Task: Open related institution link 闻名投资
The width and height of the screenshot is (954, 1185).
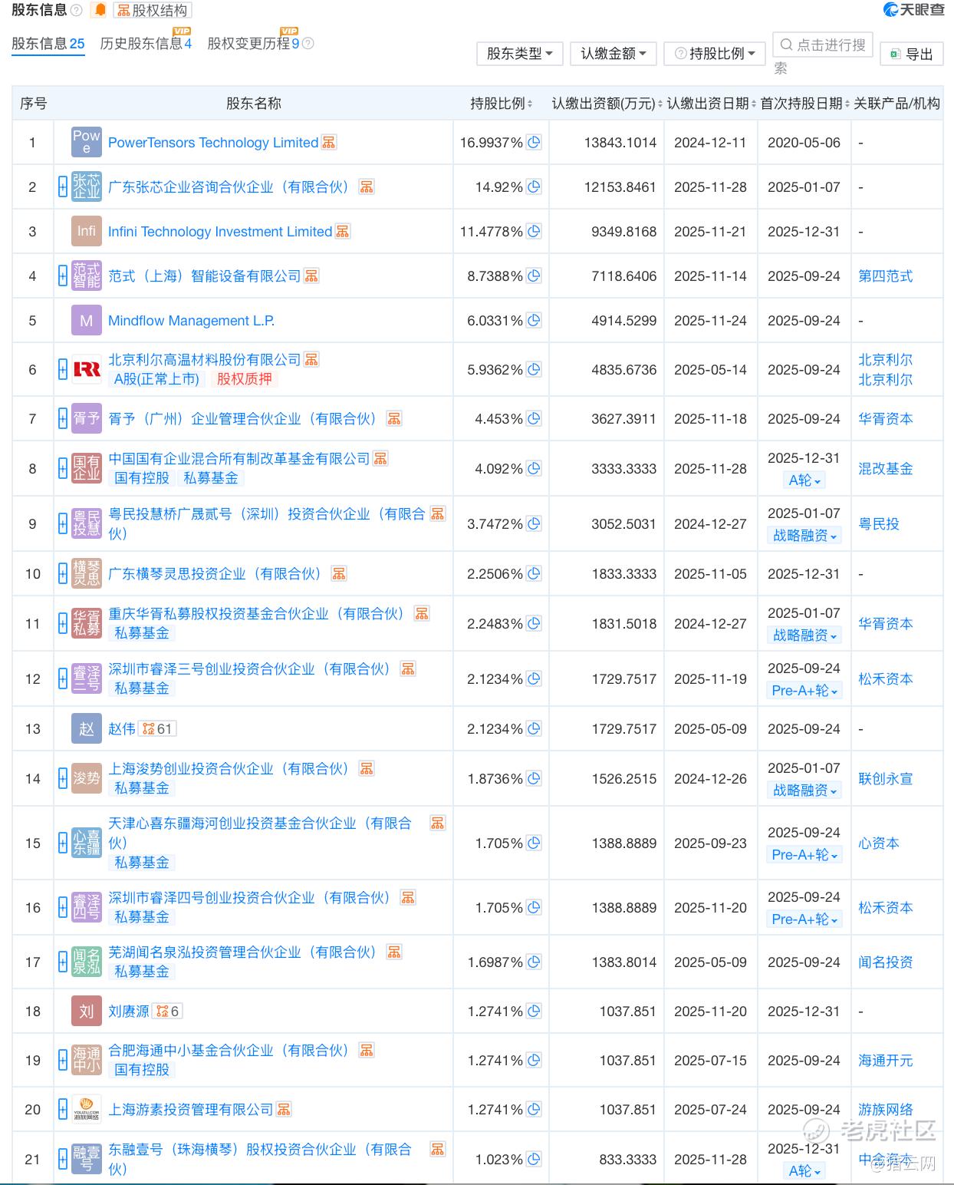Action: coord(886,962)
